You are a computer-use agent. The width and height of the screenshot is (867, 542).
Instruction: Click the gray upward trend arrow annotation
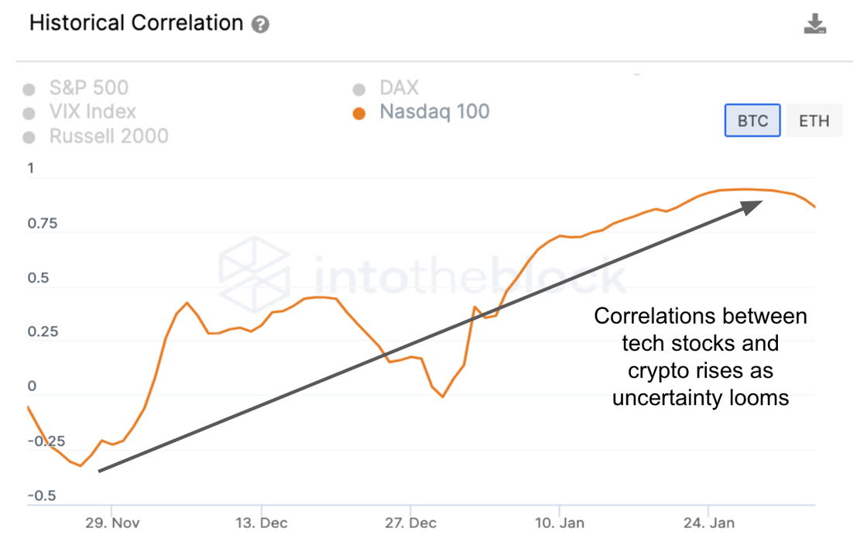click(426, 337)
